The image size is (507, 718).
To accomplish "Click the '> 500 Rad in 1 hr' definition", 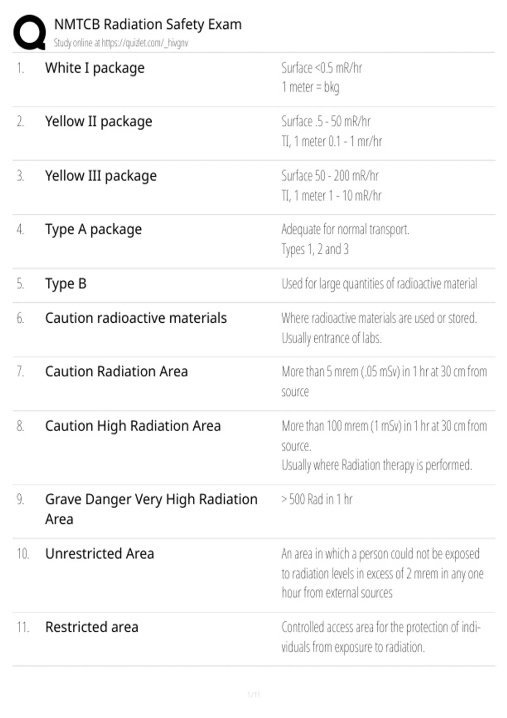I will point(317,499).
